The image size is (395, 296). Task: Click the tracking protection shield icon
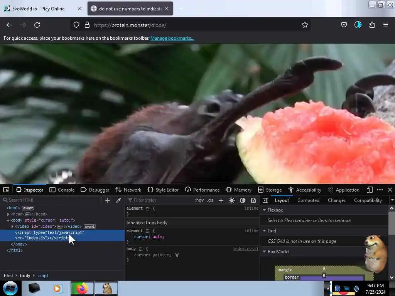pyautogui.click(x=76, y=25)
